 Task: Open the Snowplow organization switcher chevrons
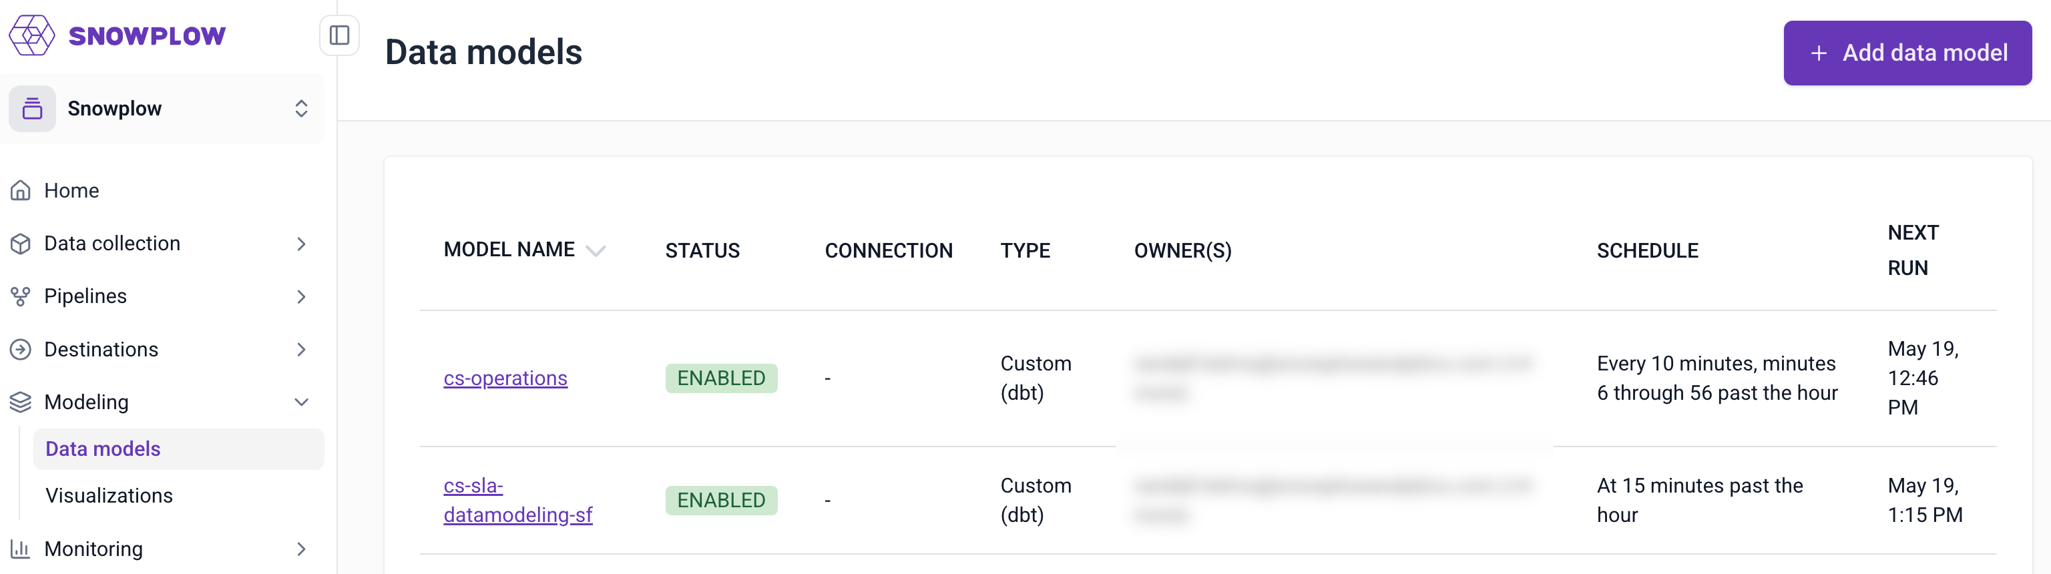coord(301,108)
